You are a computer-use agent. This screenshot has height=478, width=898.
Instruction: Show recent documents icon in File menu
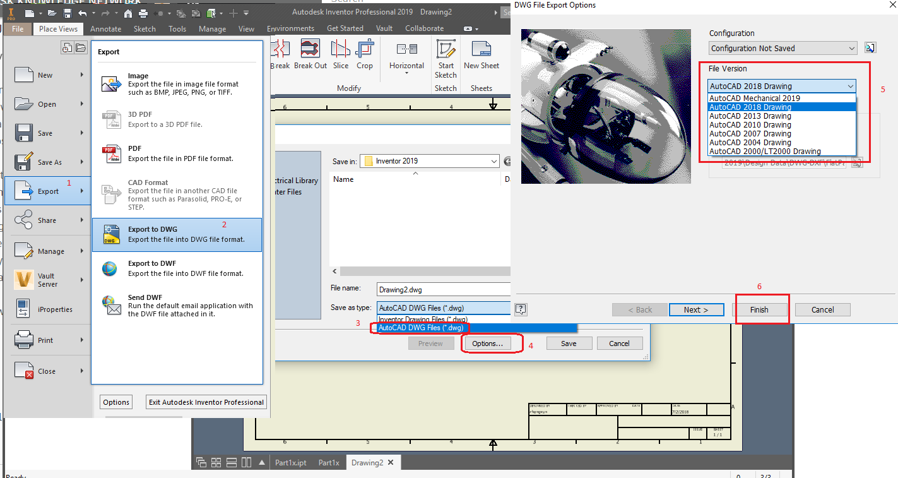(68, 47)
